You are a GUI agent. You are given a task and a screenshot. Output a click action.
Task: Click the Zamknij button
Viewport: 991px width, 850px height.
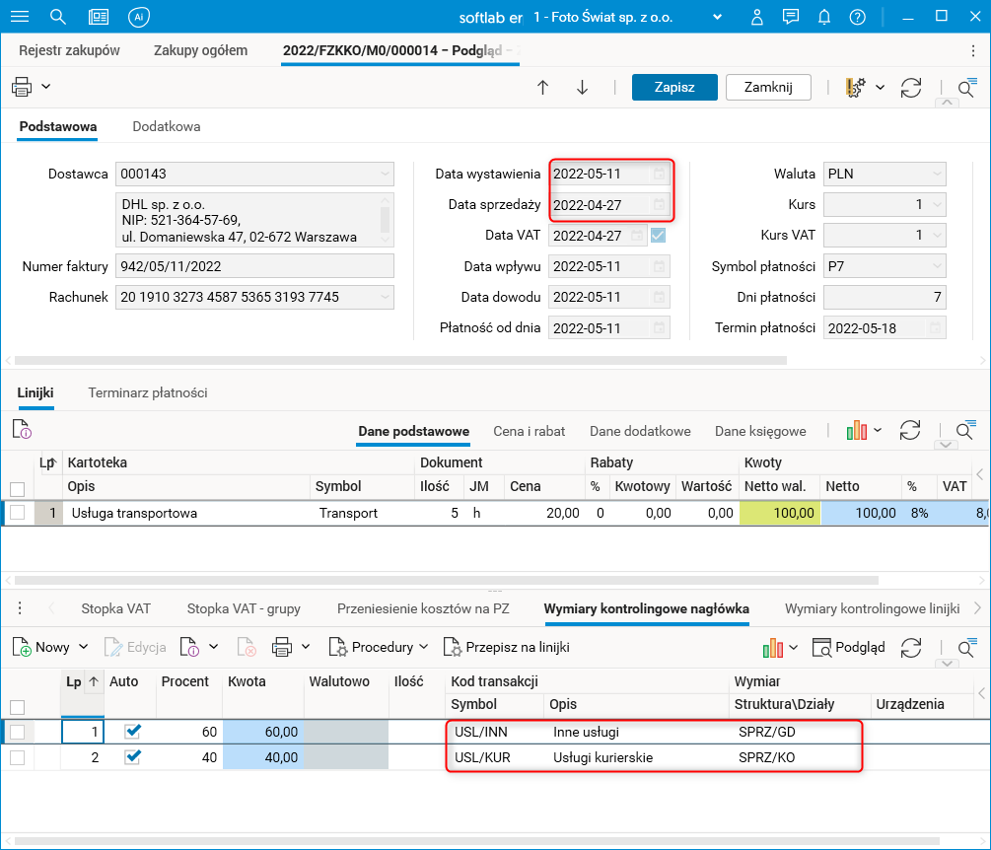pos(768,87)
